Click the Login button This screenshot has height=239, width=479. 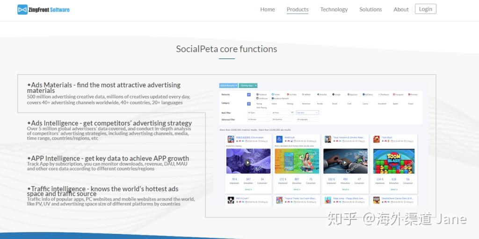click(426, 9)
